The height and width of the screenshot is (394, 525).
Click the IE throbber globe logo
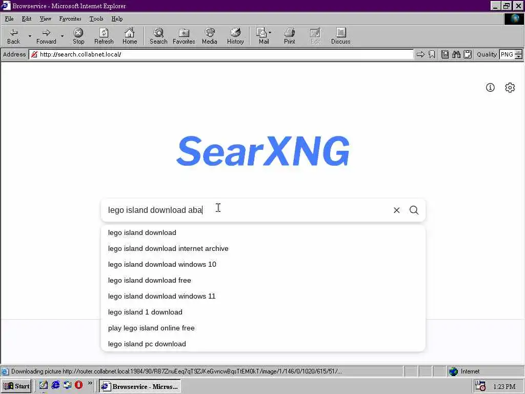[x=514, y=19]
